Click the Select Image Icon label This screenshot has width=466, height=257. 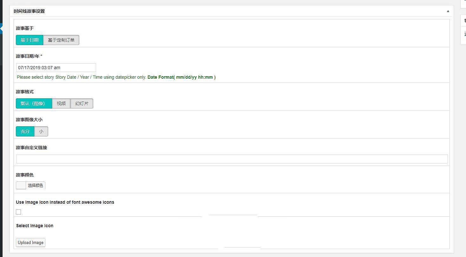click(x=35, y=226)
